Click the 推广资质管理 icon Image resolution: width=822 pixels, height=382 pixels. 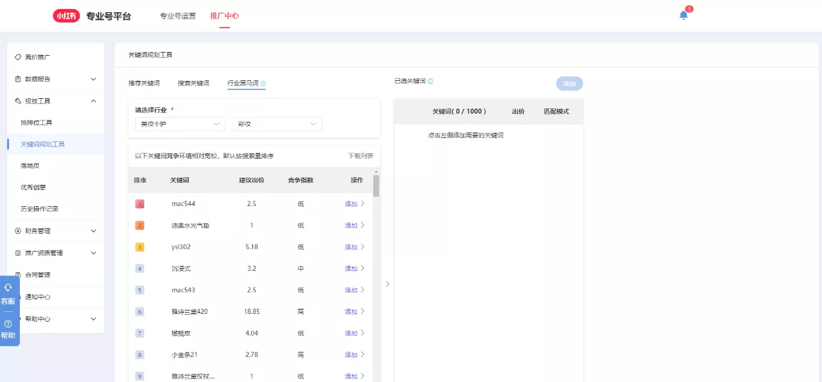[18, 253]
